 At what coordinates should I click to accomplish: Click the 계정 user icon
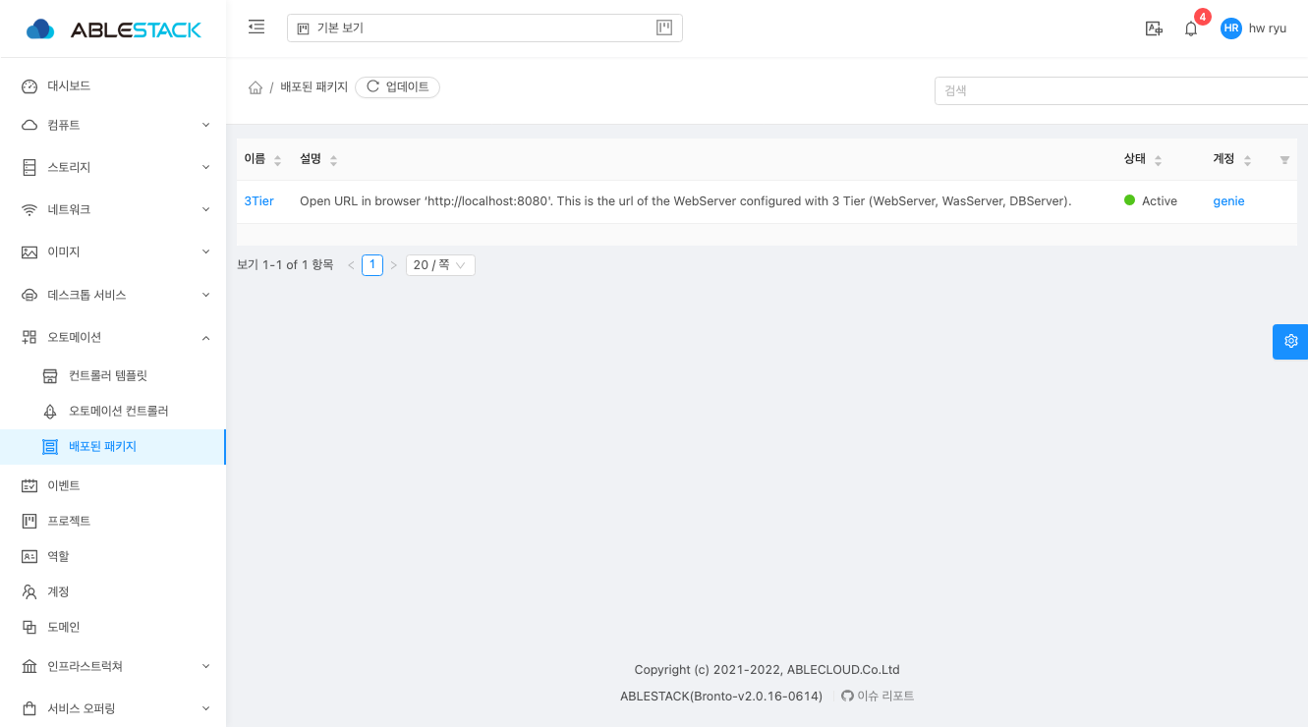(x=29, y=592)
